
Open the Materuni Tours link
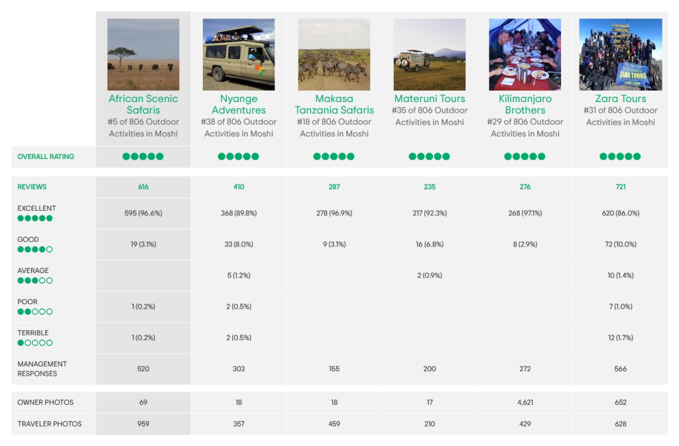pos(430,99)
